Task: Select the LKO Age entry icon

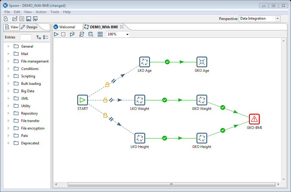Action: coord(145,62)
